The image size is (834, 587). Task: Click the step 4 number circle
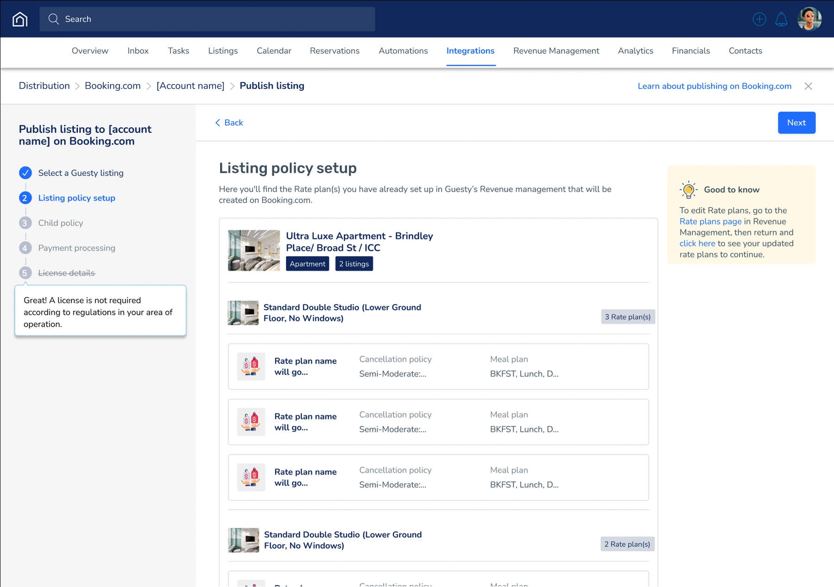point(25,248)
